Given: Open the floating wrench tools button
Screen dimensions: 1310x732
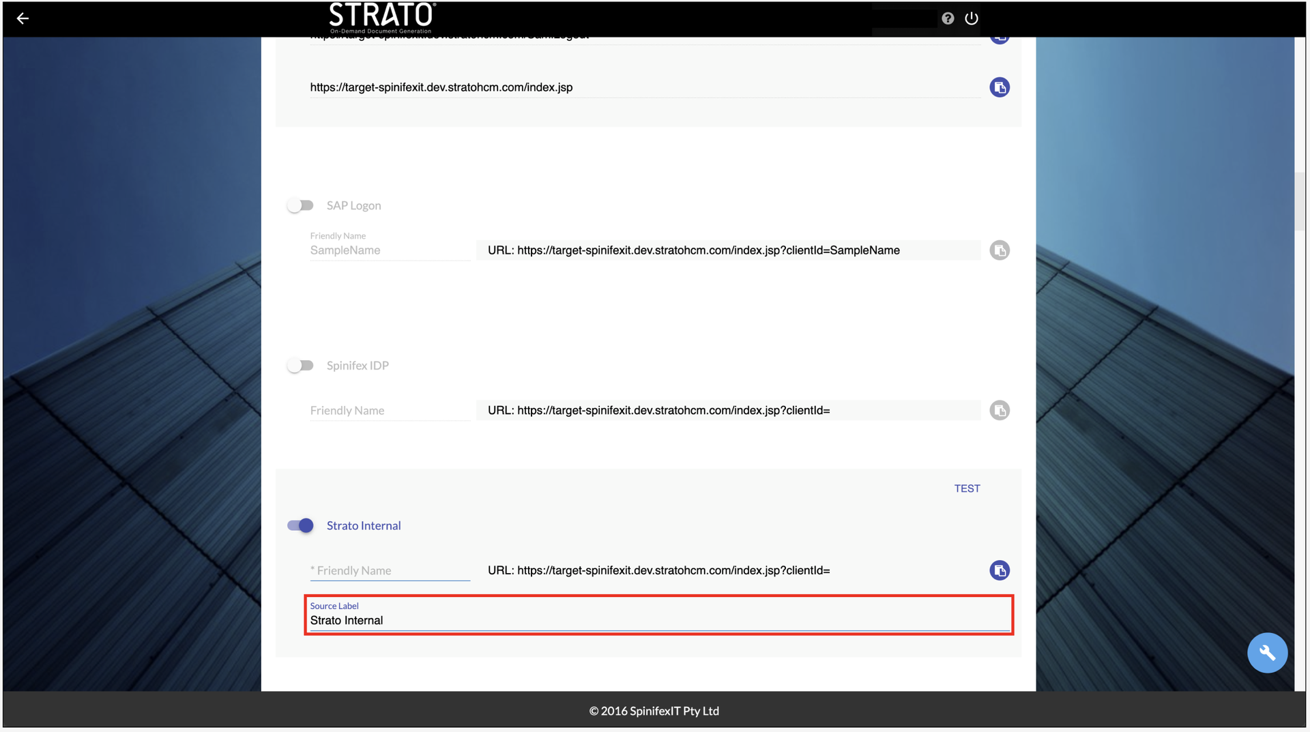Looking at the screenshot, I should tap(1267, 653).
